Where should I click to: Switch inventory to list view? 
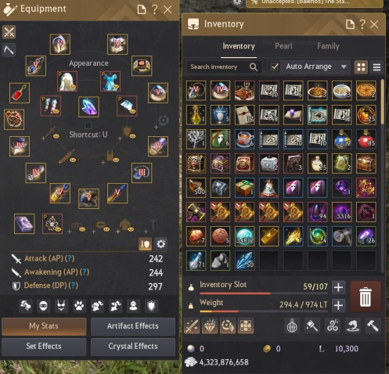(376, 67)
